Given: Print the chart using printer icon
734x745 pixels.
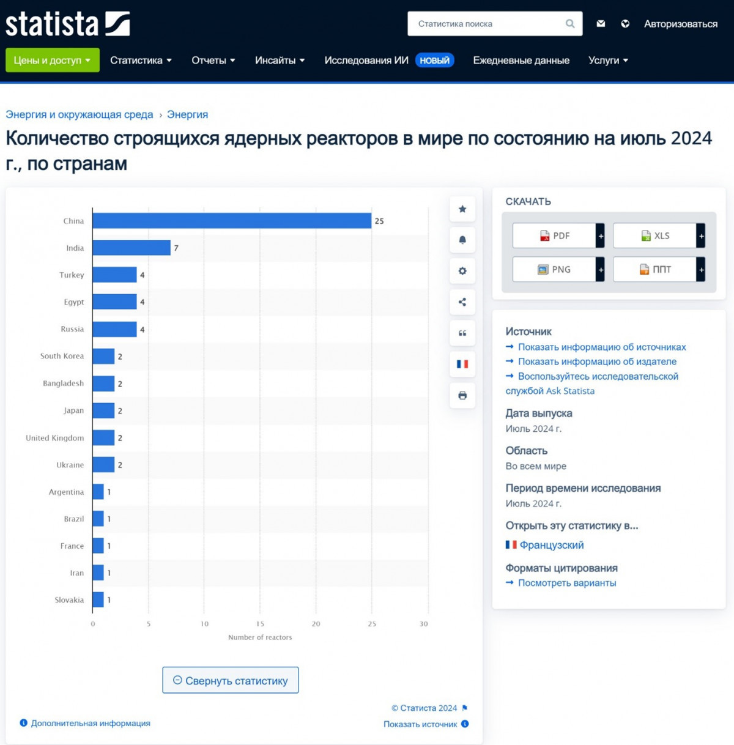Looking at the screenshot, I should 462,396.
